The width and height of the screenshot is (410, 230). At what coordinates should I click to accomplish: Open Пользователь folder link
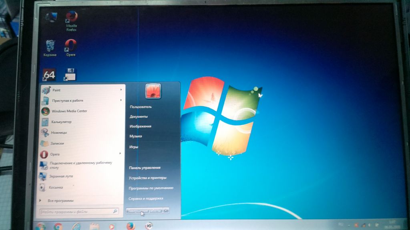click(141, 107)
